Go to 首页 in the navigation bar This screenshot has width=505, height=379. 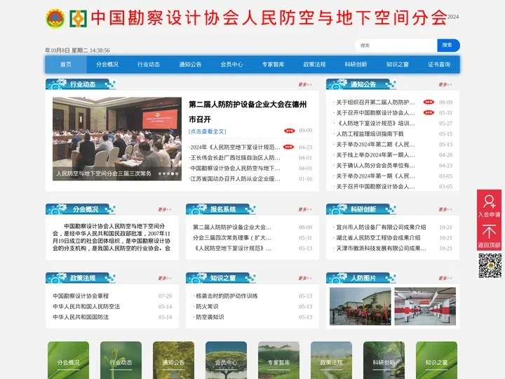(66, 65)
